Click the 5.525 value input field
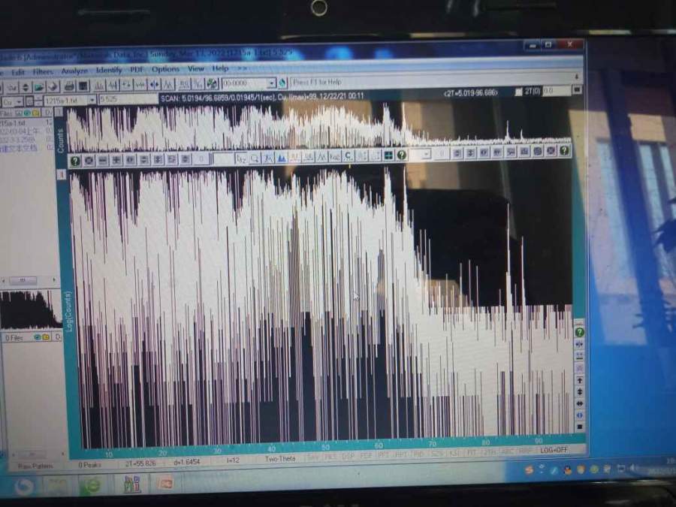The image size is (676, 507). point(128,100)
